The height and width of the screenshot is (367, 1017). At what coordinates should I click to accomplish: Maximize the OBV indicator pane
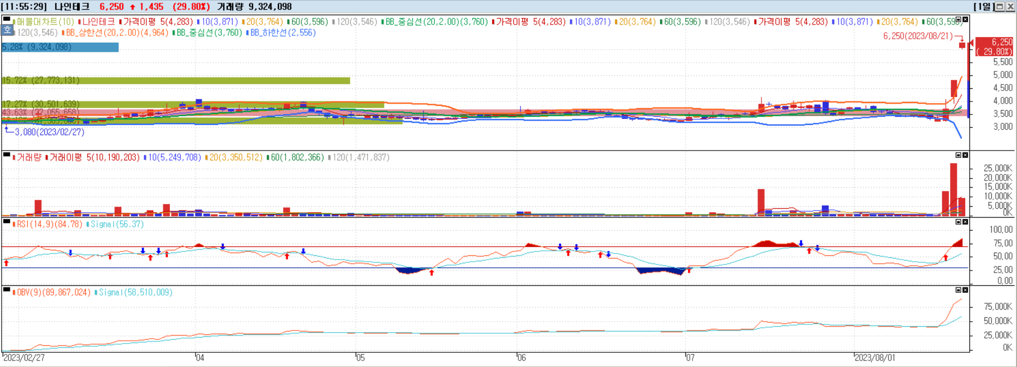(x=958, y=290)
